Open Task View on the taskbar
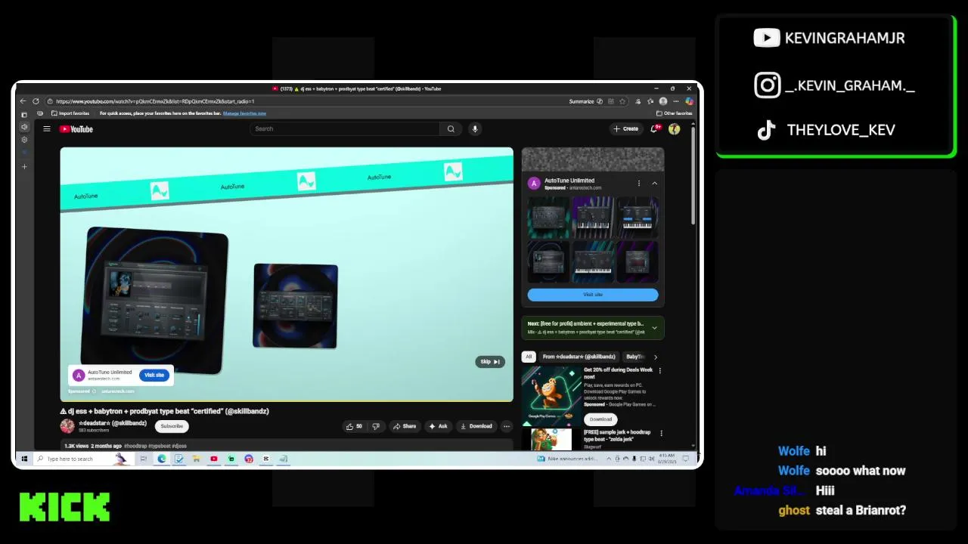Screen dimensions: 968x544 (143, 459)
